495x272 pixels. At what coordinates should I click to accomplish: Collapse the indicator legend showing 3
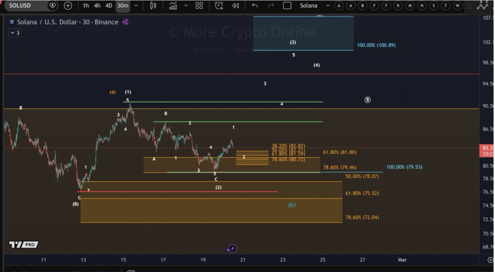[15, 33]
